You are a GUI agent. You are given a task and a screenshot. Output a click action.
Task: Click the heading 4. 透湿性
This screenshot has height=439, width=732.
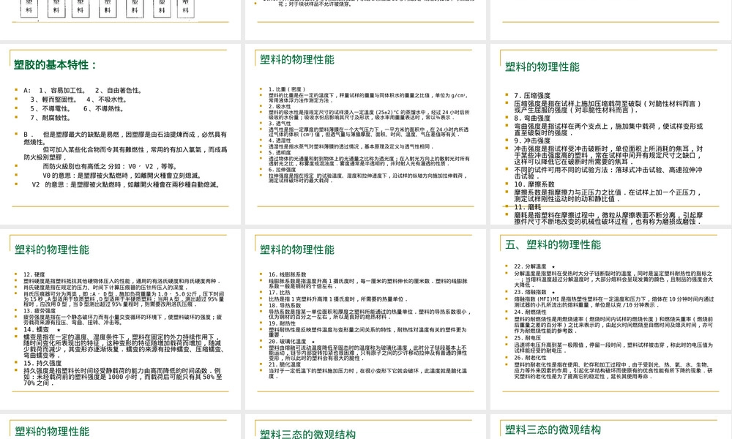tap(280, 140)
